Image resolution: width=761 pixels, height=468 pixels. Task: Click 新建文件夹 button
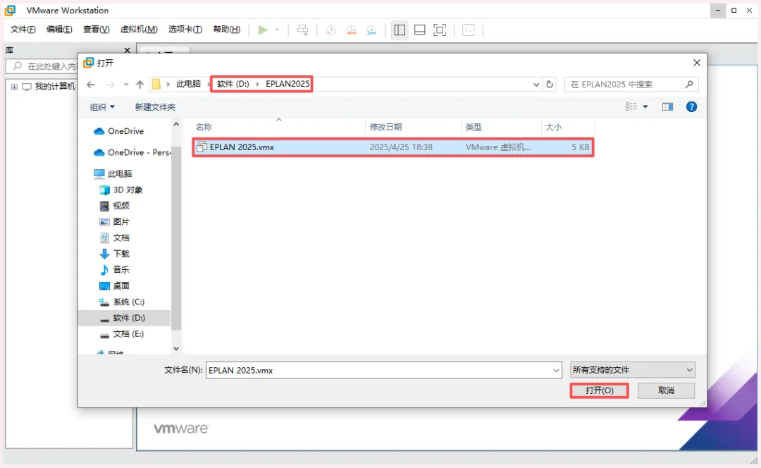click(155, 107)
